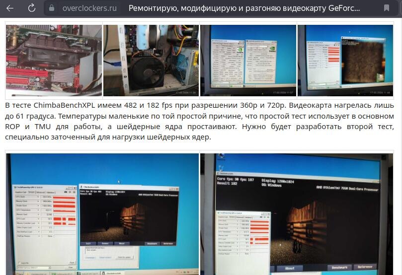
Task: Open the PC case with cooler photo
Action: click(151, 61)
